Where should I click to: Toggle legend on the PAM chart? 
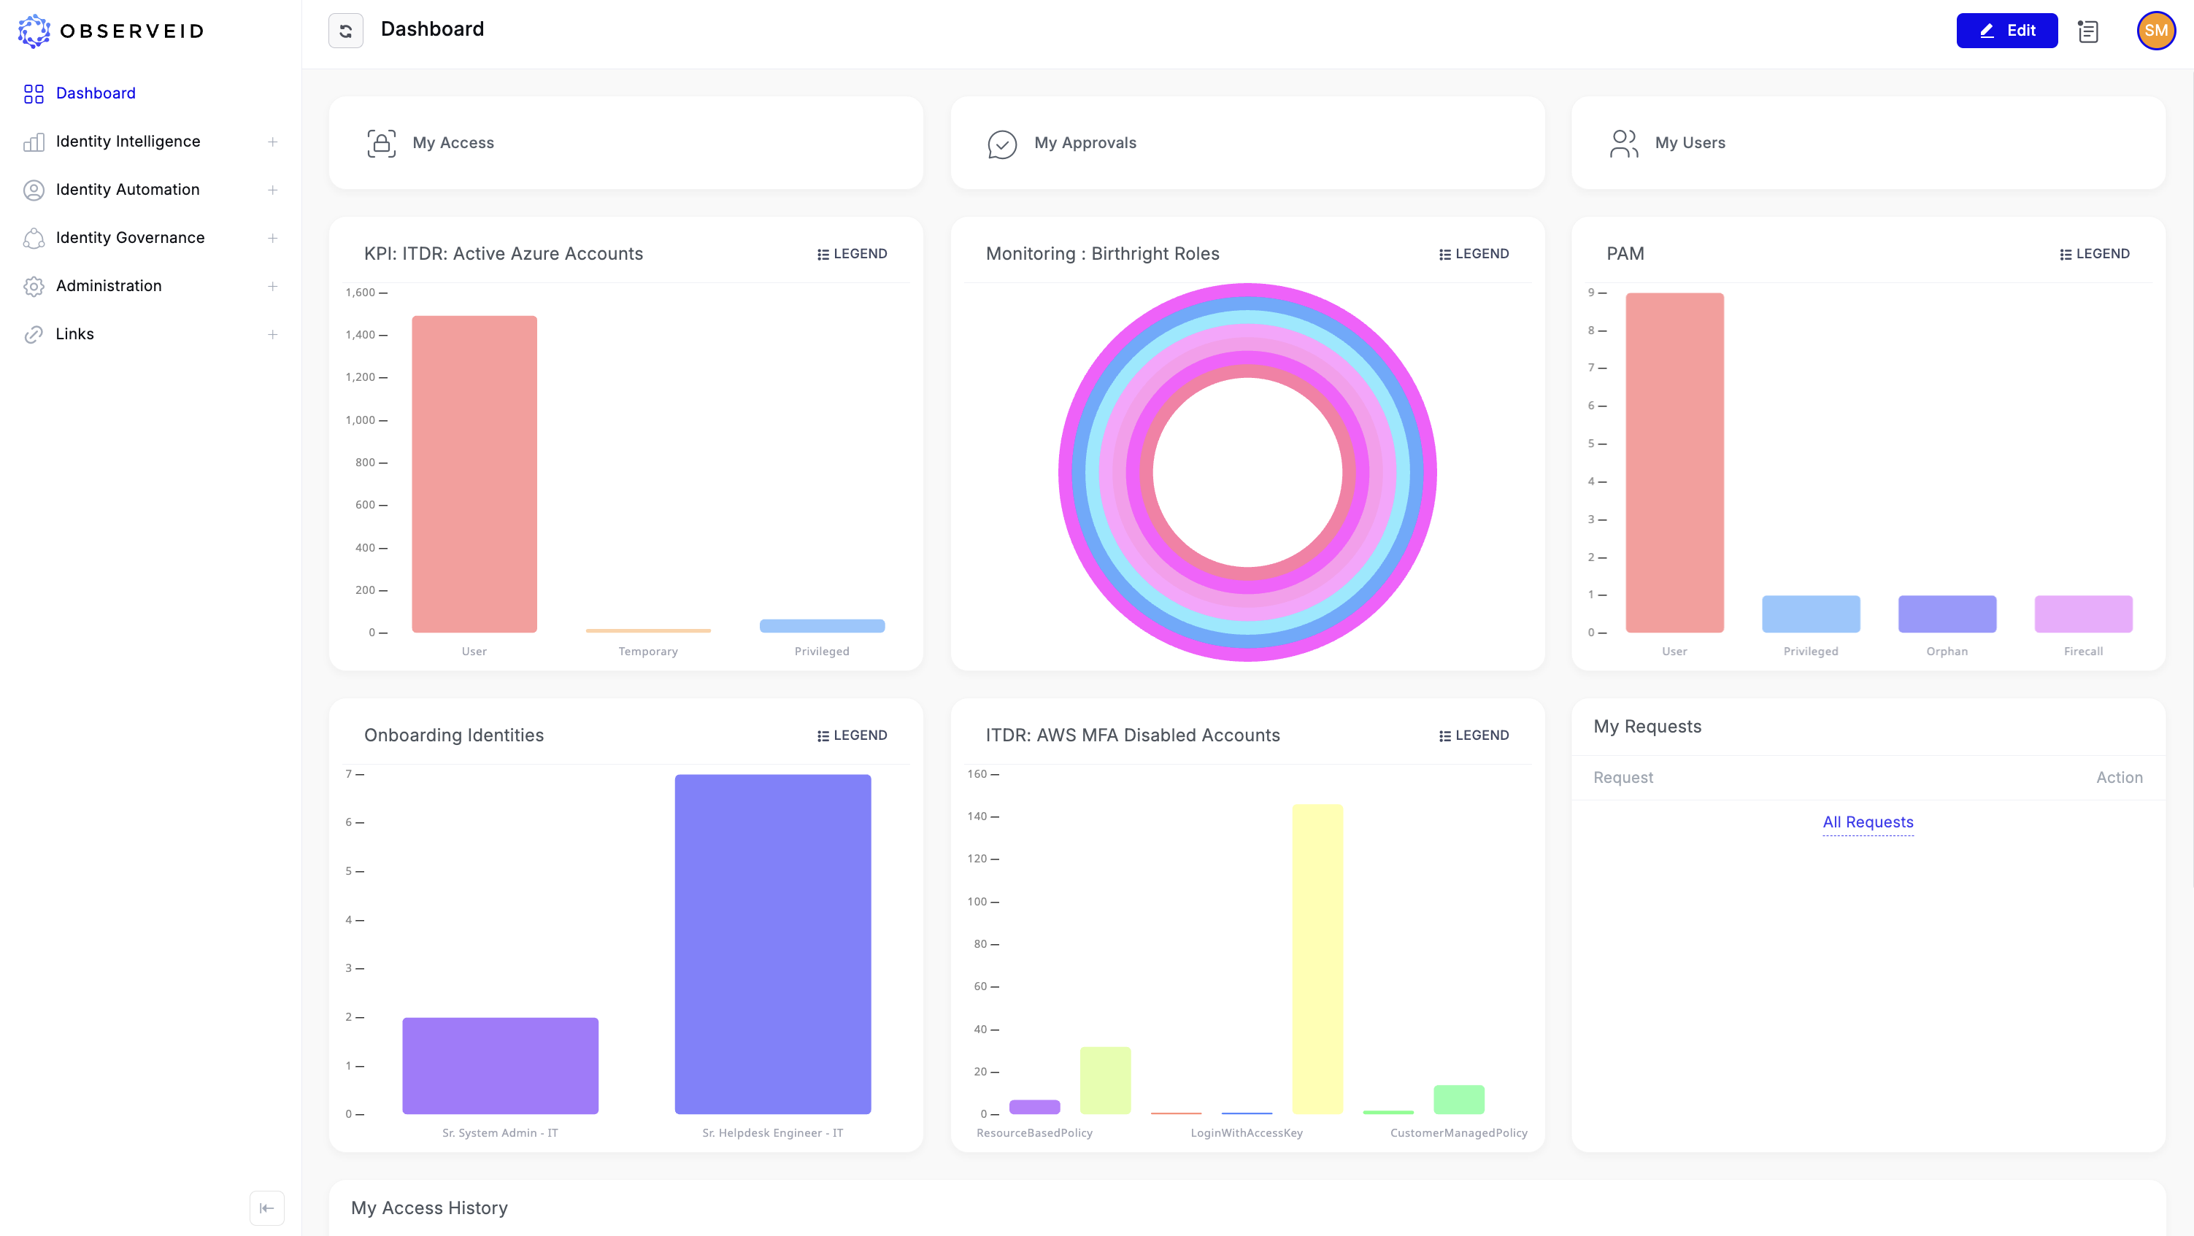(2094, 254)
